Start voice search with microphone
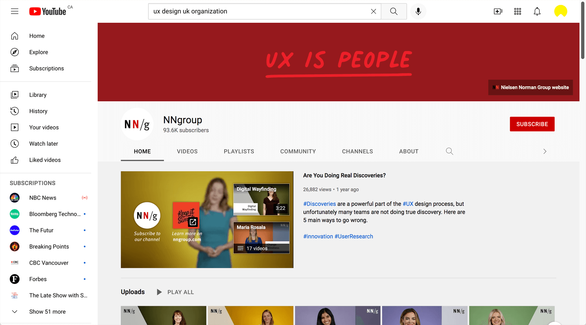 coord(418,11)
